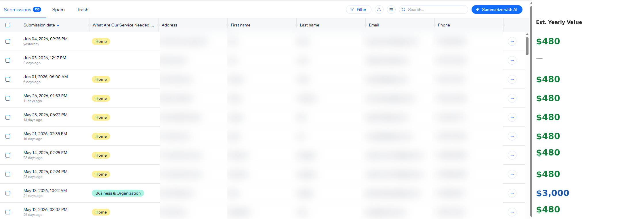Click the Business & Organization tag
Image resolution: width=618 pixels, height=219 pixels.
(118, 193)
